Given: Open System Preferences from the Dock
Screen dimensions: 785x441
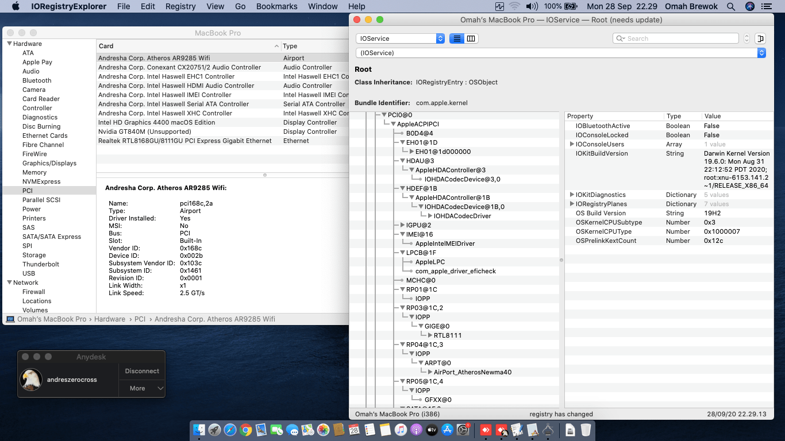Looking at the screenshot, I should coord(463,430).
